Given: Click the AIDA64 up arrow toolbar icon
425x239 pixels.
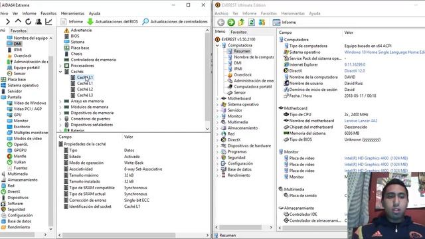Looking at the screenshot, I should click(18, 21).
